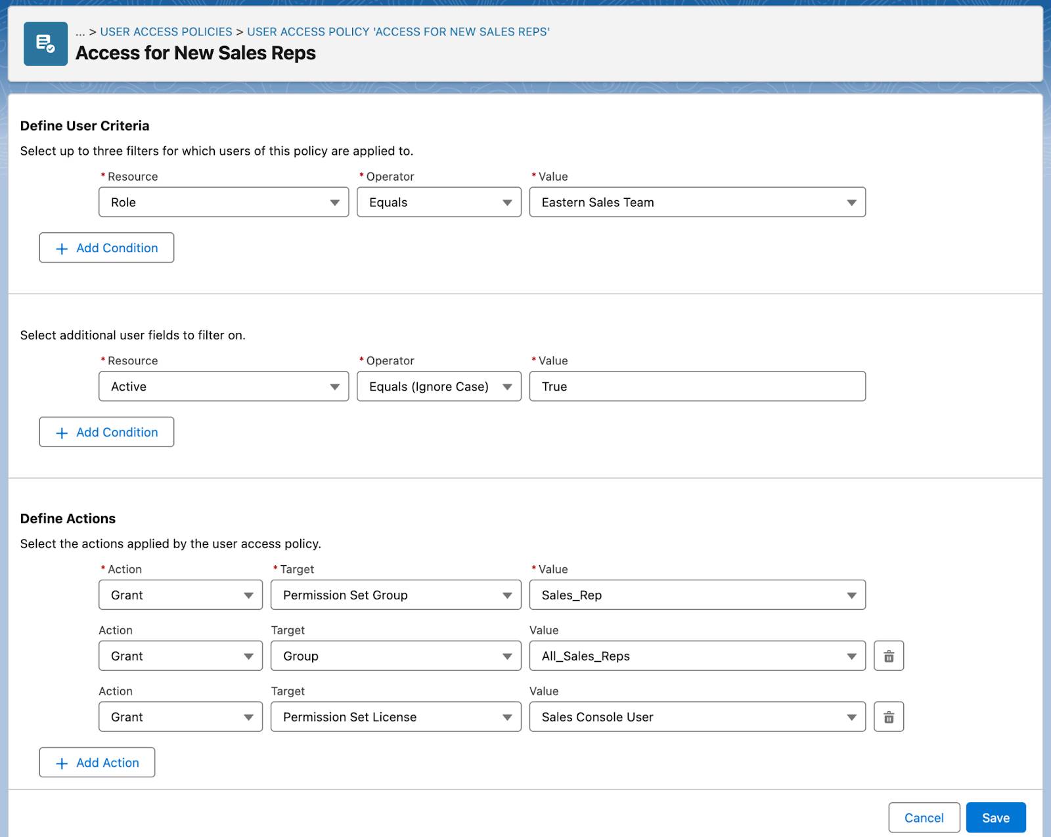Open the Permission Set License target dropdown

pyautogui.click(x=396, y=717)
